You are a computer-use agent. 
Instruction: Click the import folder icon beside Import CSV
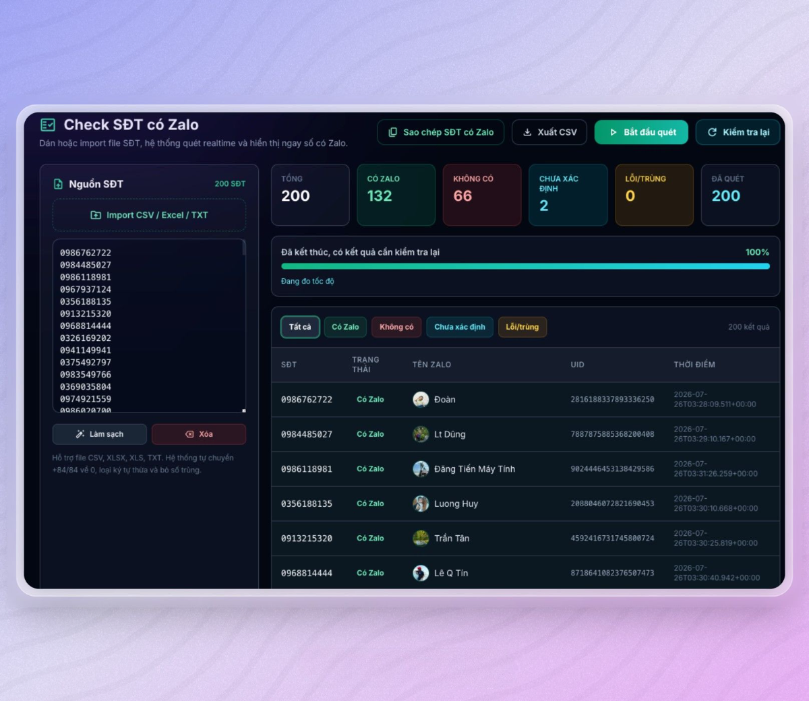click(96, 215)
